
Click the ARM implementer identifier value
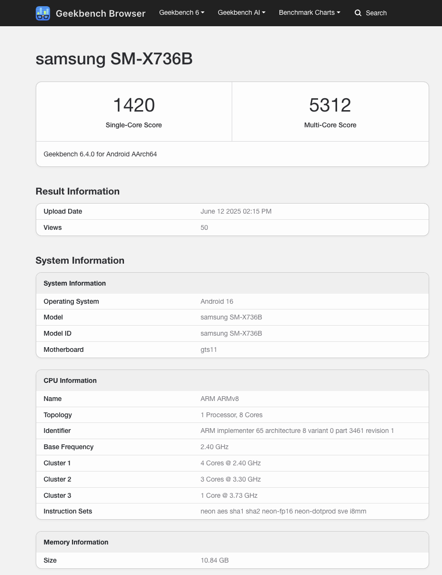click(x=297, y=431)
